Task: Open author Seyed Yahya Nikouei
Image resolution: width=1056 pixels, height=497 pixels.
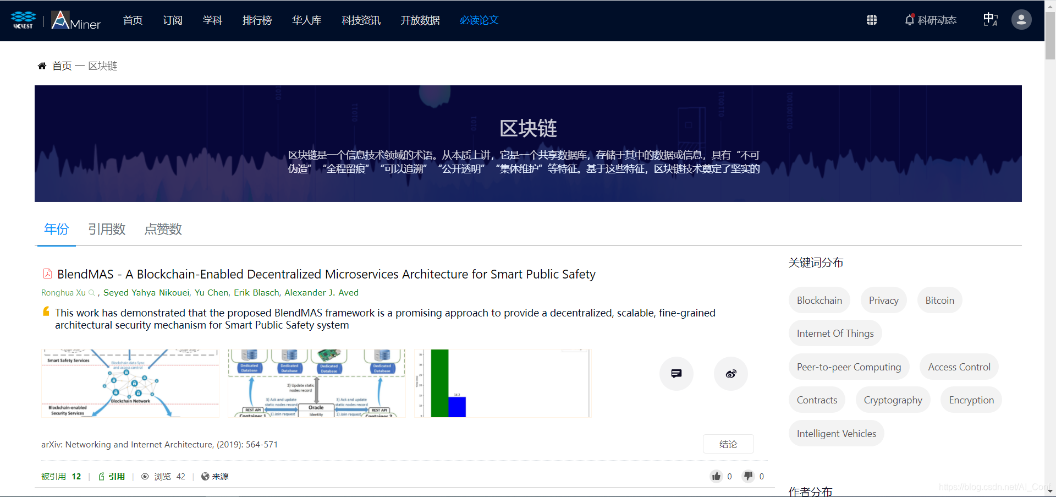Action: 146,293
